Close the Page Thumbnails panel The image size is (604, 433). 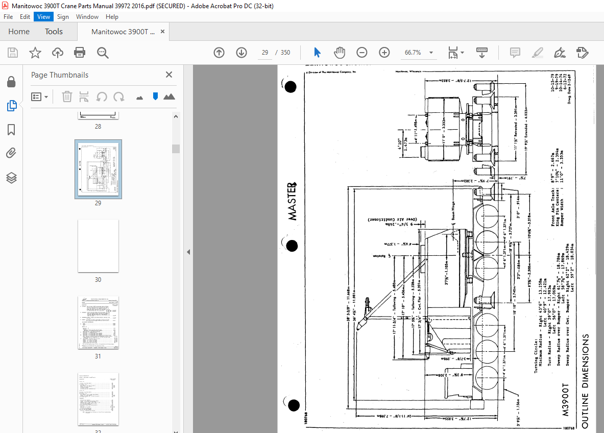pos(168,75)
